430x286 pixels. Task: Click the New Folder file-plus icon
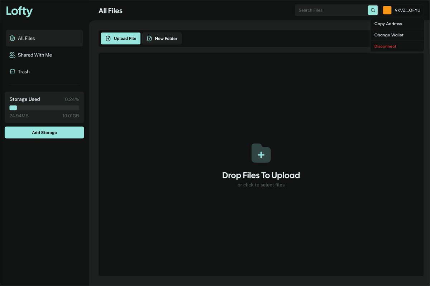click(x=149, y=39)
